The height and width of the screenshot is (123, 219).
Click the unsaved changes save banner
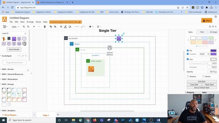pos(65,22)
